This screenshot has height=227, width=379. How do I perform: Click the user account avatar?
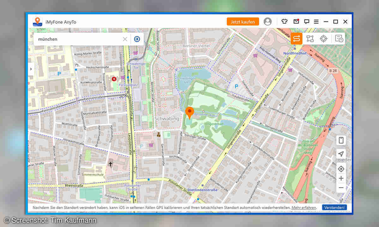(x=268, y=22)
